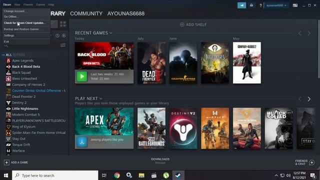Play Back 4 Blood with green button
Viewport: 320px width, 180px height.
pos(82,76)
